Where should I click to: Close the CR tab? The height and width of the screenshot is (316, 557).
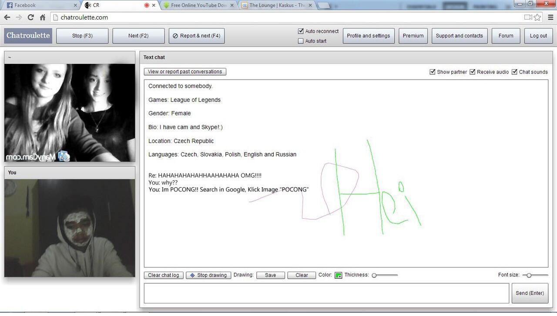coord(154,5)
